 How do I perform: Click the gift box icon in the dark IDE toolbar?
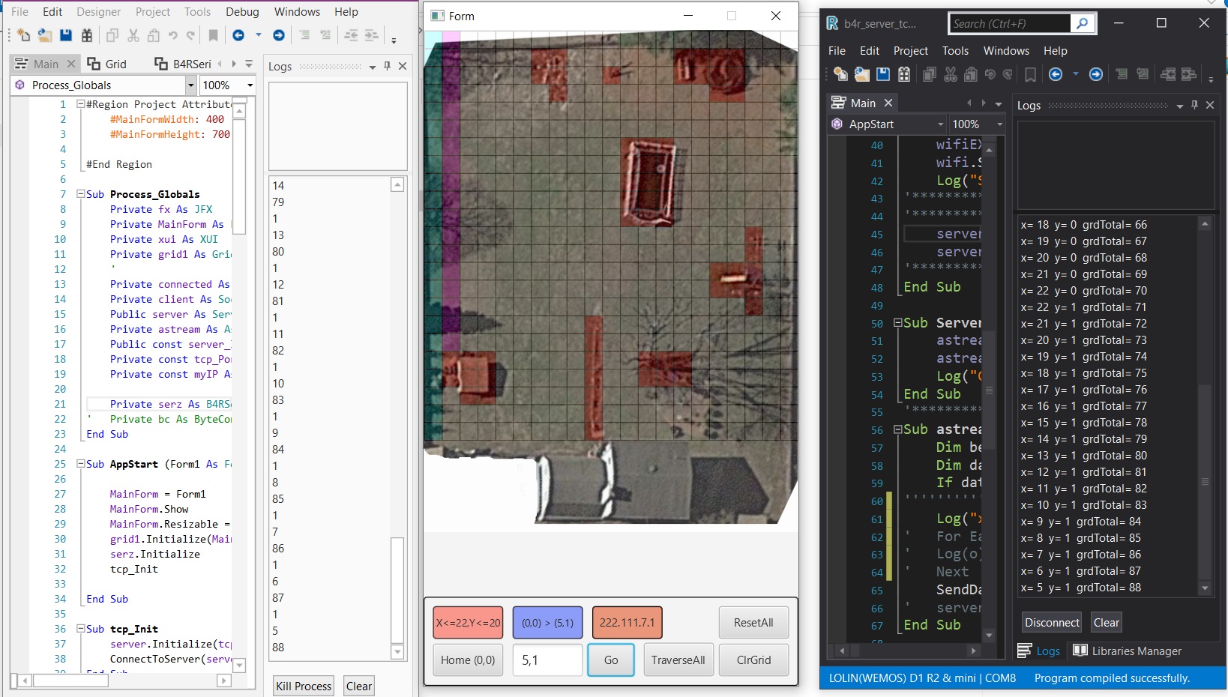click(x=904, y=74)
